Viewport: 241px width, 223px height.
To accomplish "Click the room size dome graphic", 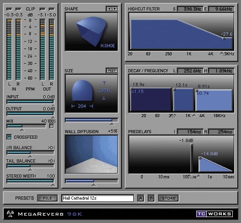I will [82, 91].
